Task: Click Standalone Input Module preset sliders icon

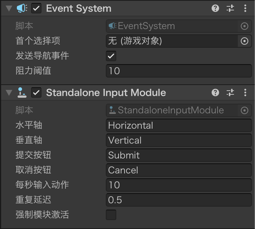Action: [x=230, y=92]
